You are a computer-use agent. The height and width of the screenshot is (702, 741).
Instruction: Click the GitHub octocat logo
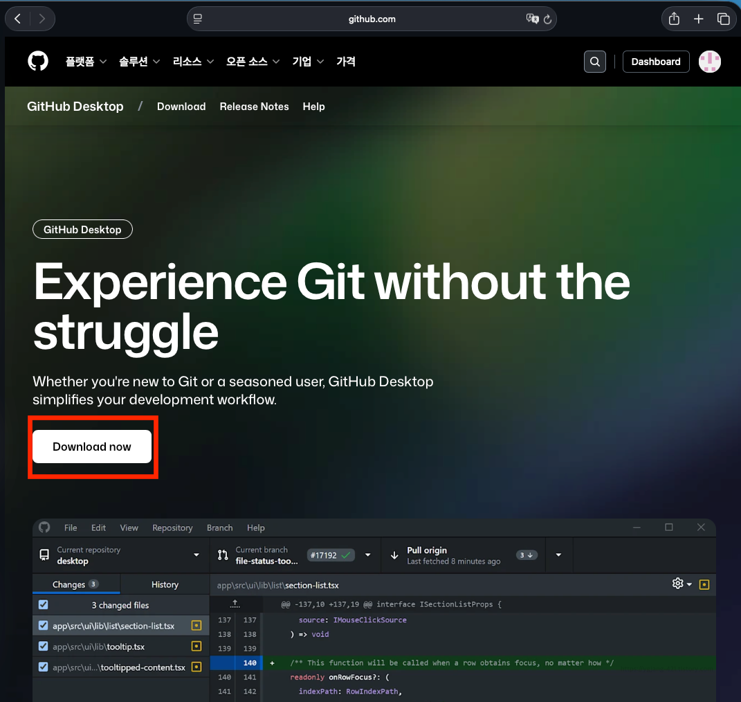[x=38, y=62]
